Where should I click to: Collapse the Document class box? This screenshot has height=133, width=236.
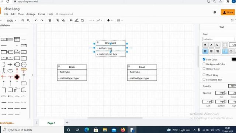97,42
